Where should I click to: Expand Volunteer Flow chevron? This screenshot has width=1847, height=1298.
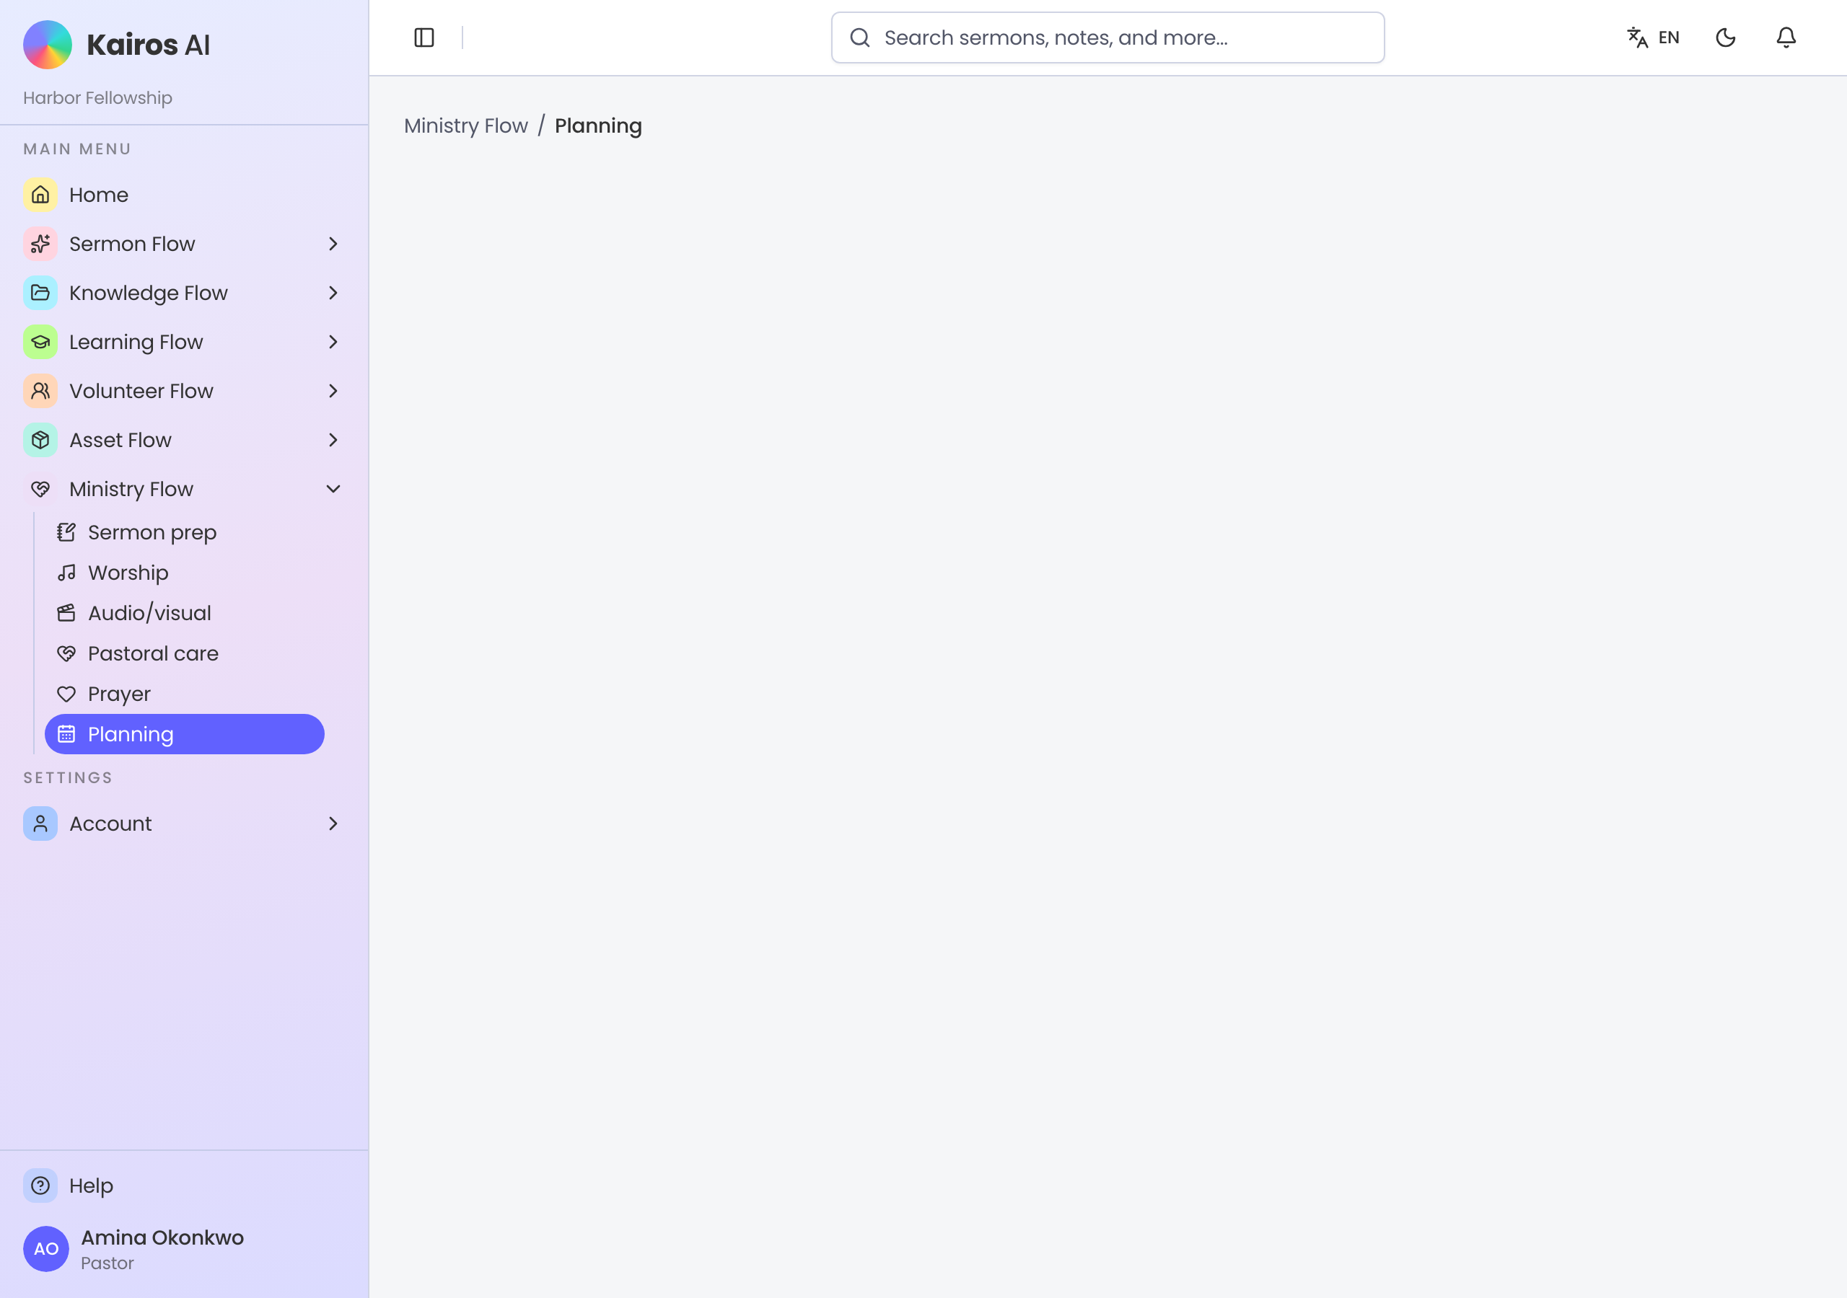[x=333, y=391]
